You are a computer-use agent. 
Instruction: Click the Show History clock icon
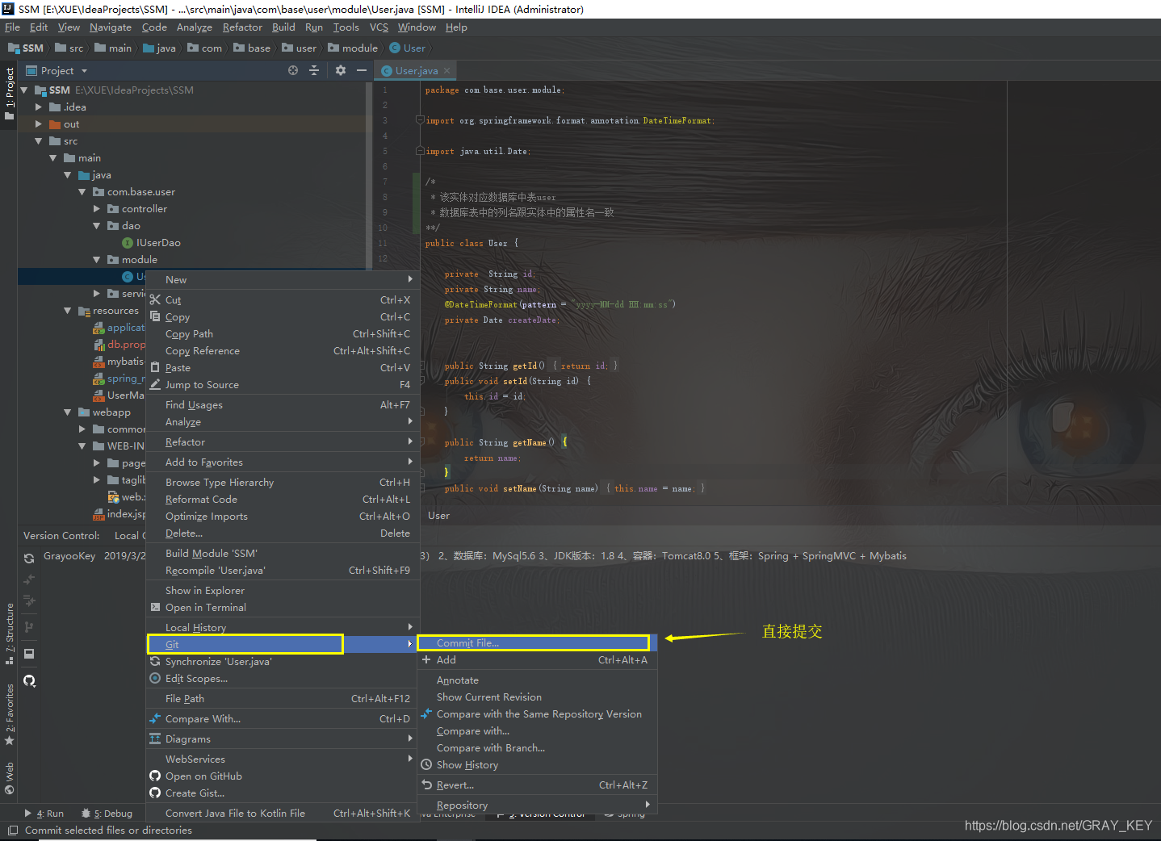click(x=426, y=764)
